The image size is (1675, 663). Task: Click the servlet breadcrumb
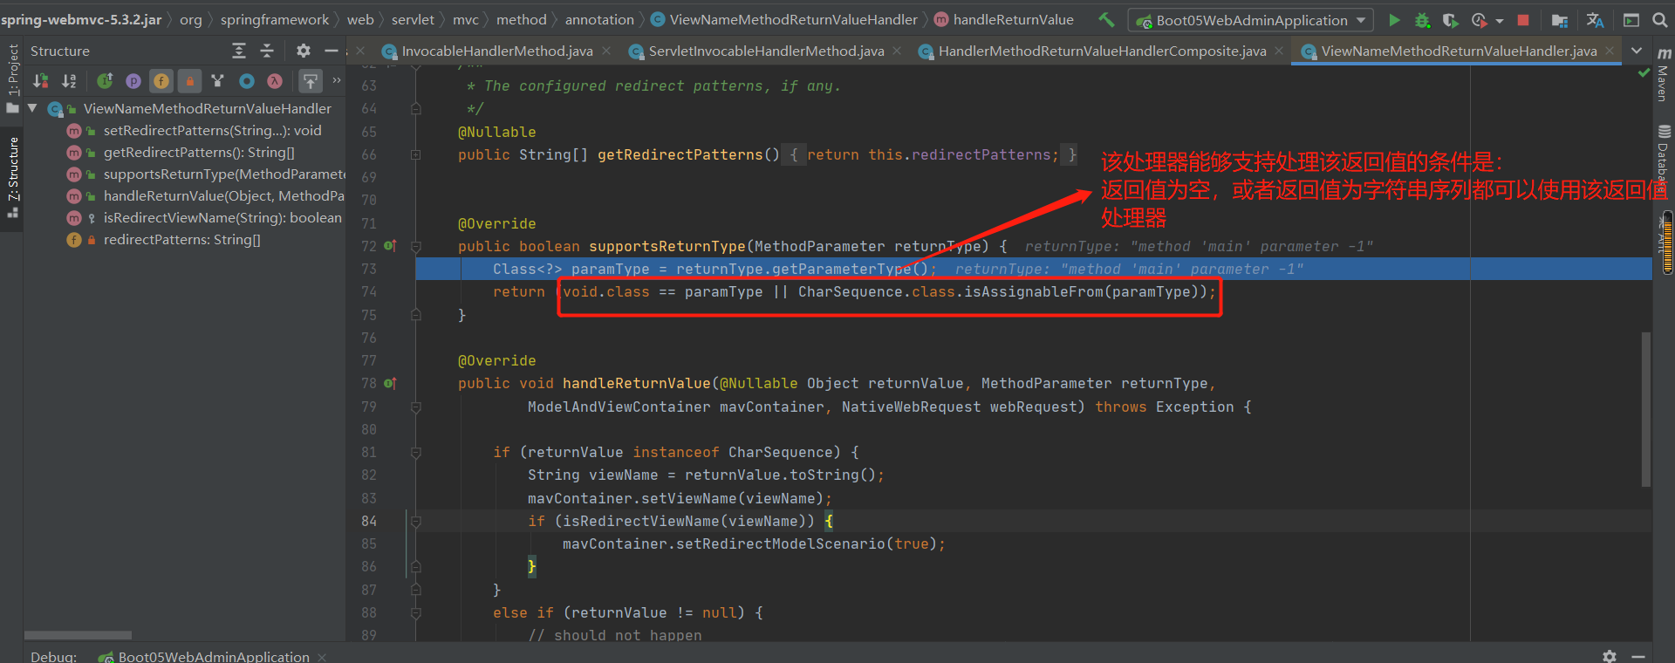point(413,19)
